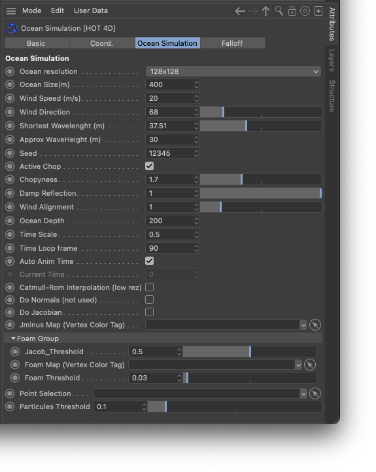The width and height of the screenshot is (376, 472).
Task: Click the Jminus Map object picker icon
Action: pyautogui.click(x=315, y=325)
